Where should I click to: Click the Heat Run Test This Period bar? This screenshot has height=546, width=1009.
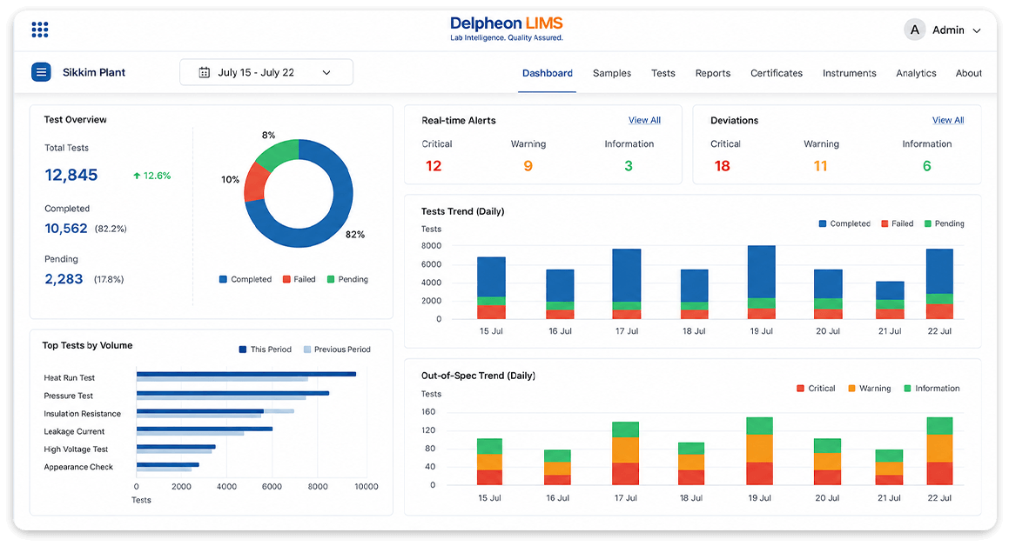coord(246,374)
